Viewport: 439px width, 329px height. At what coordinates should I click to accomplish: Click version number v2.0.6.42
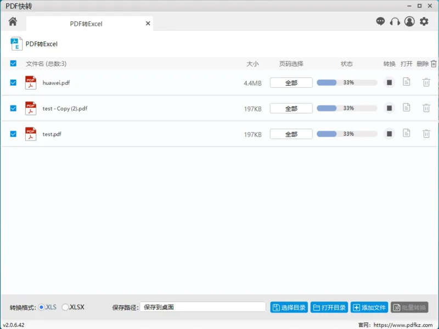click(14, 325)
